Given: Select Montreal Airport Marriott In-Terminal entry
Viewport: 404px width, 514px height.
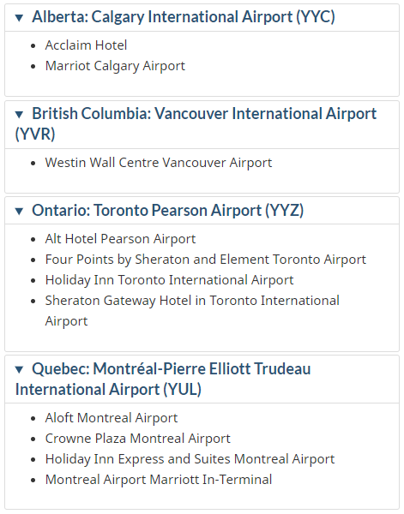Looking at the screenshot, I should click(x=159, y=480).
